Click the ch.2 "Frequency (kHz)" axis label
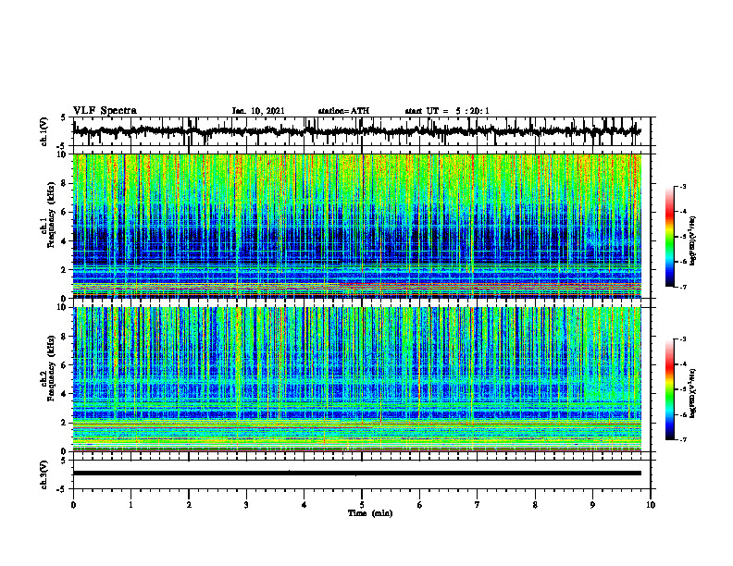This screenshot has height=566, width=733. pos(52,369)
